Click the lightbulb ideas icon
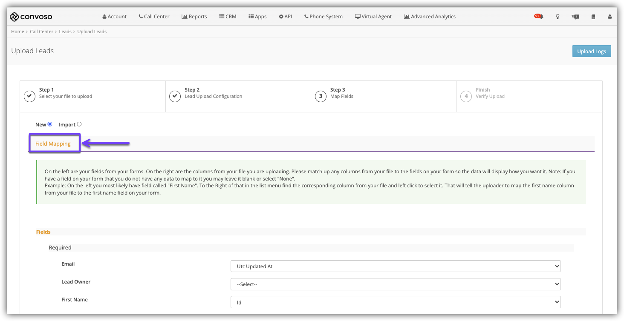The height and width of the screenshot is (321, 624). click(x=558, y=17)
